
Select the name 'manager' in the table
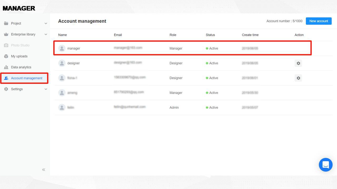[74, 48]
